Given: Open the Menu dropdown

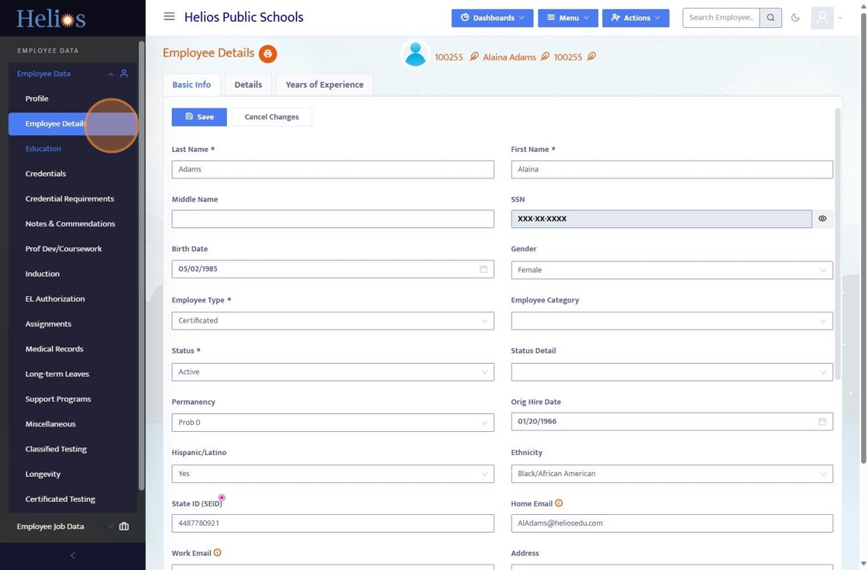Looking at the screenshot, I should click(568, 18).
